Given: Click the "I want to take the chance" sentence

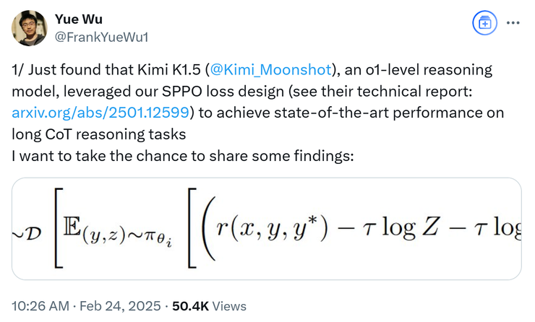Looking at the screenshot, I should point(108,155).
